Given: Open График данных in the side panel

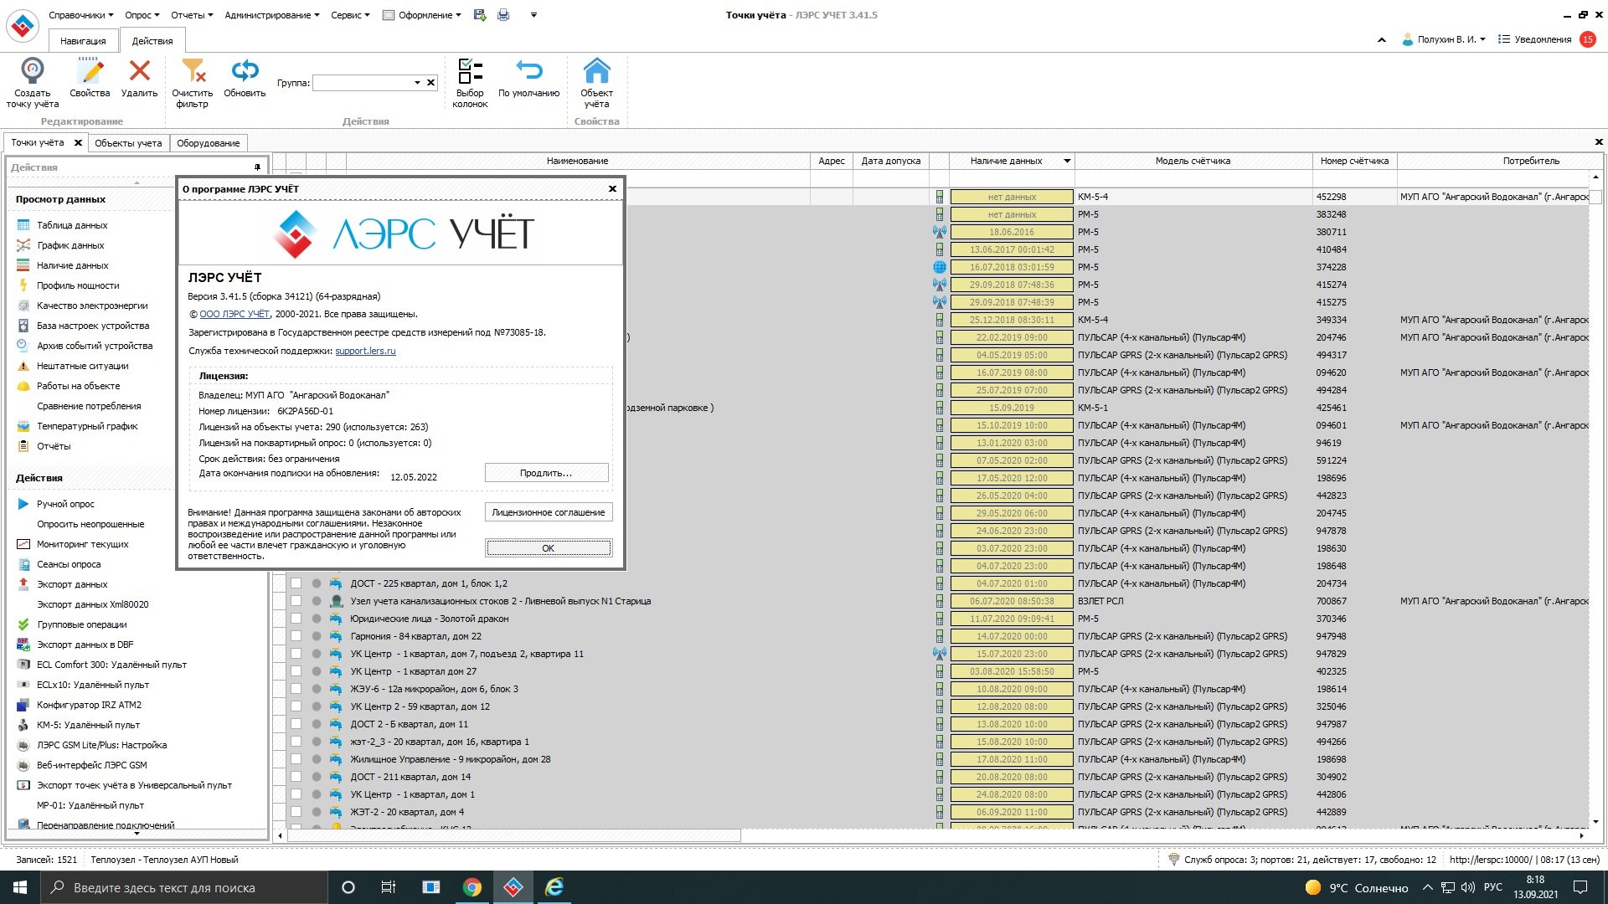Looking at the screenshot, I should click(70, 245).
